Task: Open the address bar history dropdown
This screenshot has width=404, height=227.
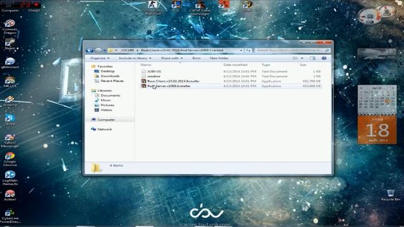Action: pos(241,50)
